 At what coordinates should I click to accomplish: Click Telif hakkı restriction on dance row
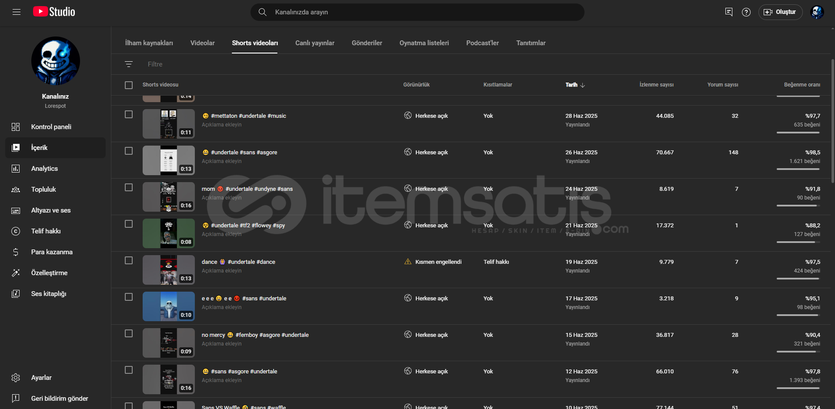[496, 262]
